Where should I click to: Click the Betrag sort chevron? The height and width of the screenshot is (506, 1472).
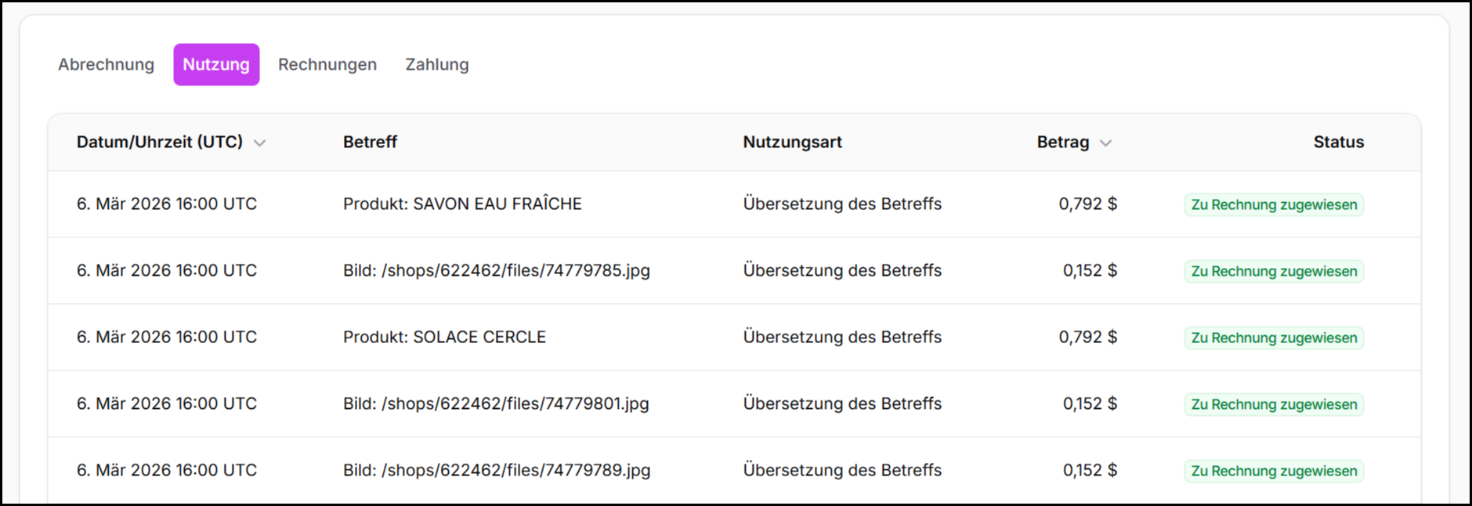tap(1105, 143)
